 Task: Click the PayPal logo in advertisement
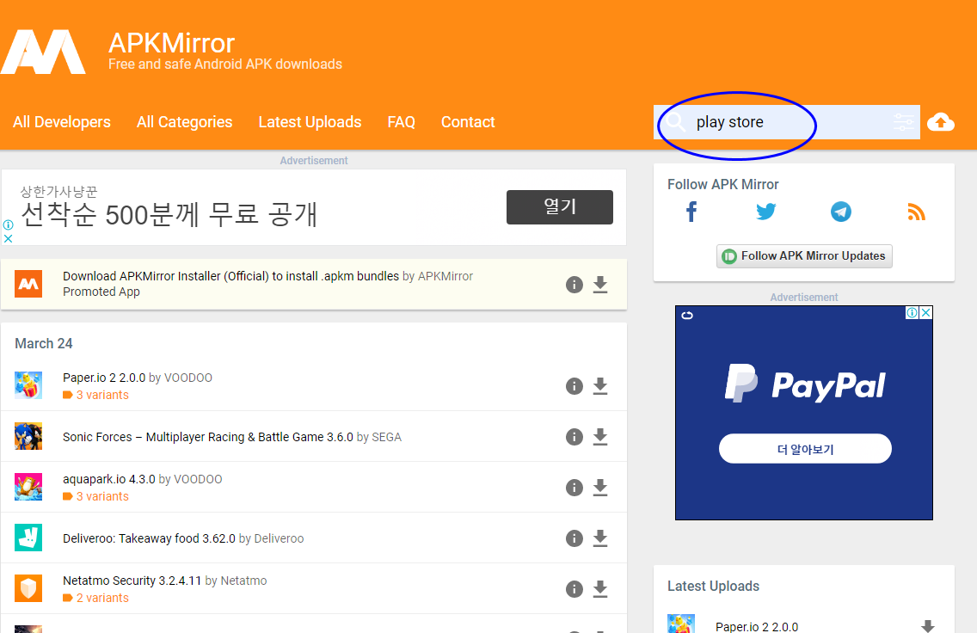(x=804, y=384)
